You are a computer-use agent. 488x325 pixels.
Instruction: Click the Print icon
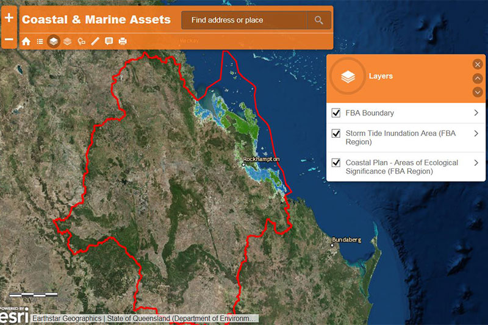(123, 41)
